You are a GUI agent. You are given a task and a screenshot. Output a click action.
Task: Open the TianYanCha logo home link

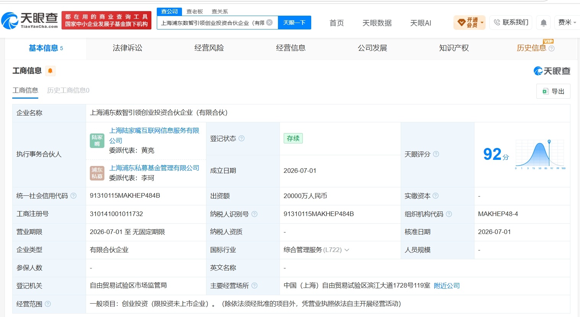30,20
